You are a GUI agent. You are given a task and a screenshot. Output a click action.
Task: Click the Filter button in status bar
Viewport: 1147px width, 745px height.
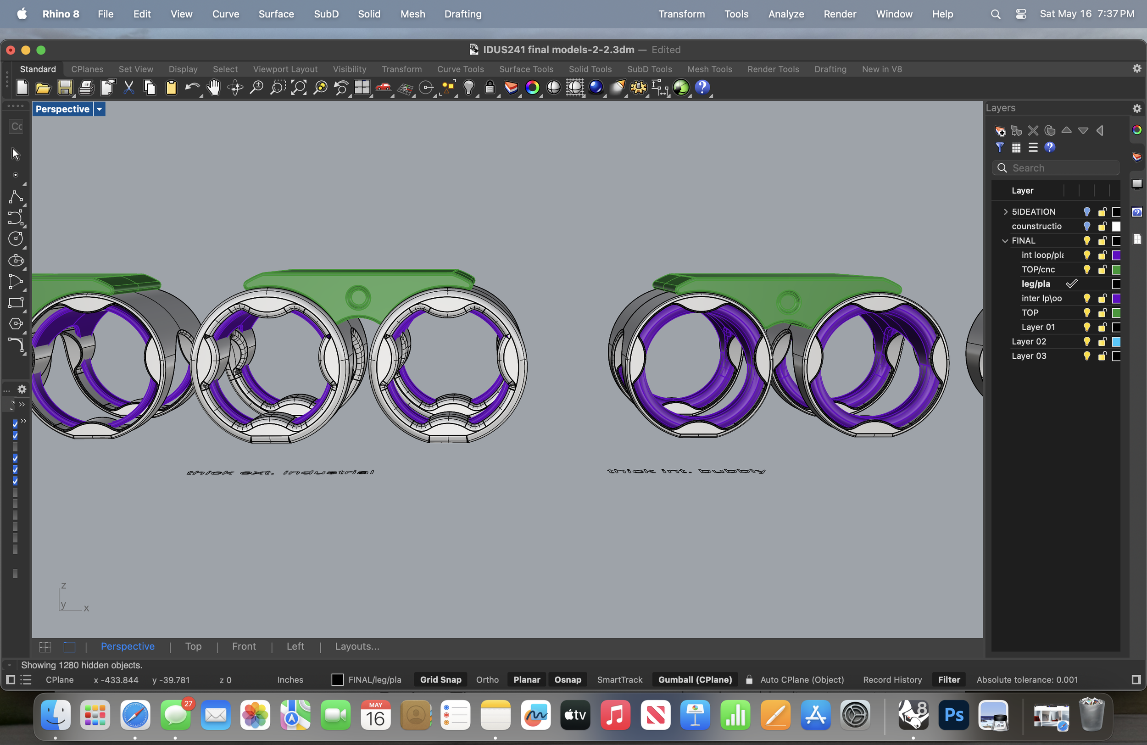point(949,679)
